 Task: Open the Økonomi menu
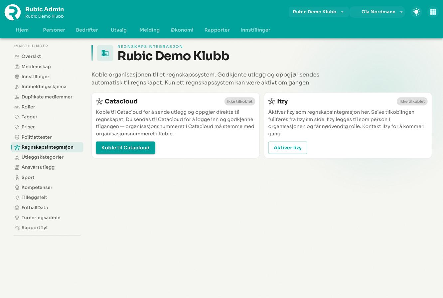coord(182,30)
